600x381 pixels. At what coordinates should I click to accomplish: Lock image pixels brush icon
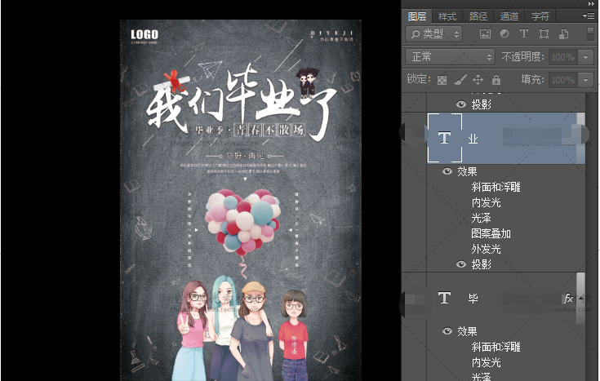[x=460, y=80]
